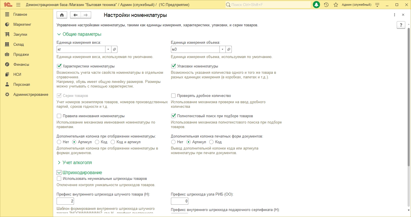Enable Правила именования номенклатуры
This screenshot has height=217, width=411.
pos(59,116)
